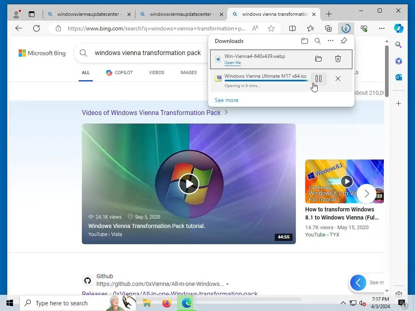Open a new tab
The image size is (415, 311).
[x=329, y=14]
